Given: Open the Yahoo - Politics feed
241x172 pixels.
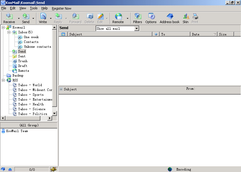Looking at the screenshot, I should point(33,114).
